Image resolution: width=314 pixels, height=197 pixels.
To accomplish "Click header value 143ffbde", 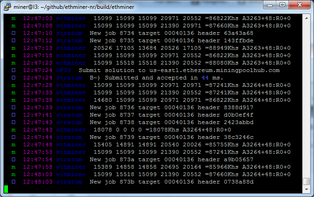I will tap(239, 40).
